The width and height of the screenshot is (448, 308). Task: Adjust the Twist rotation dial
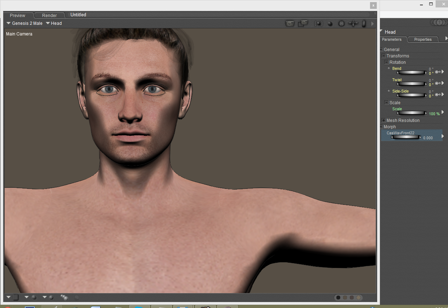[x=411, y=84]
